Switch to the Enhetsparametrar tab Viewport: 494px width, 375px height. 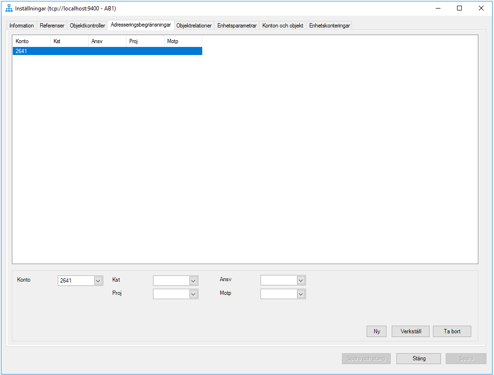tap(237, 26)
